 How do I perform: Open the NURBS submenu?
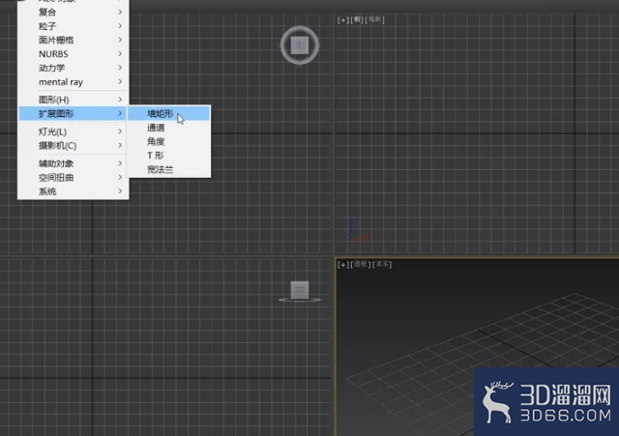coord(74,54)
